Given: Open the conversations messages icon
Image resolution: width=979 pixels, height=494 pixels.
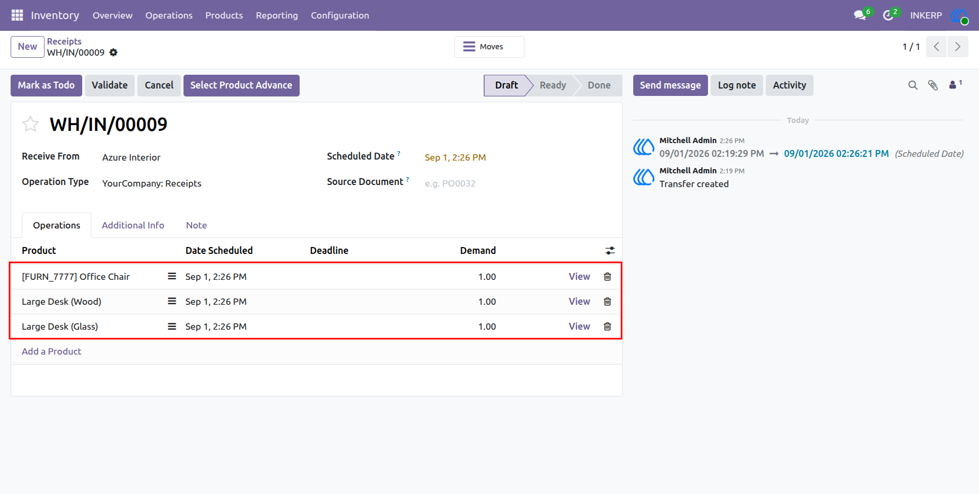Looking at the screenshot, I should (x=860, y=15).
